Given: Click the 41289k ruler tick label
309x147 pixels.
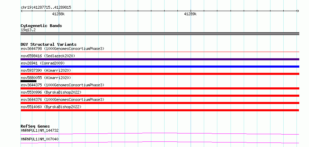Looking at the screenshot, I should point(190,14).
